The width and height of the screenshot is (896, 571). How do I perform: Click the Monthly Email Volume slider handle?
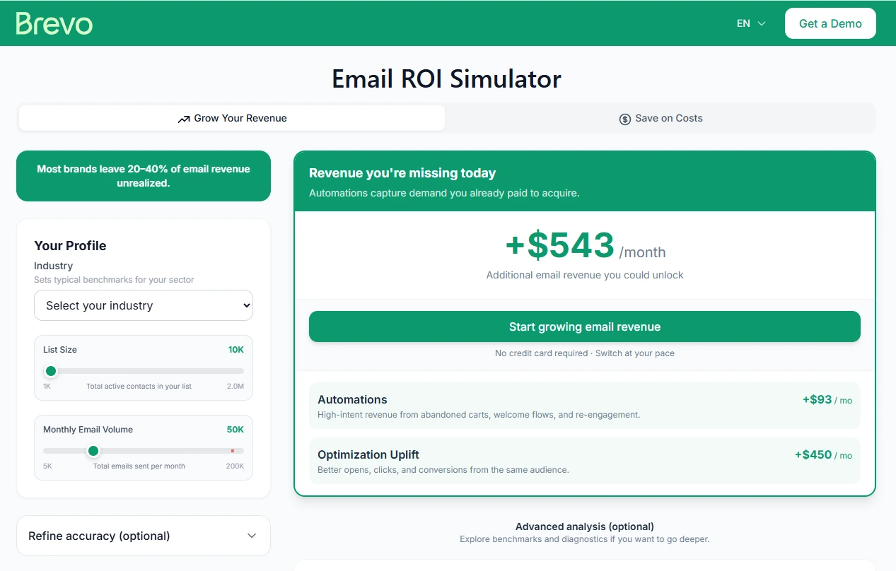tap(93, 451)
